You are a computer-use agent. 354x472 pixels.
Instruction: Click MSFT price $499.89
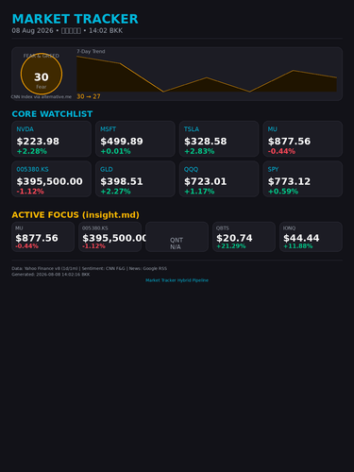(x=122, y=142)
